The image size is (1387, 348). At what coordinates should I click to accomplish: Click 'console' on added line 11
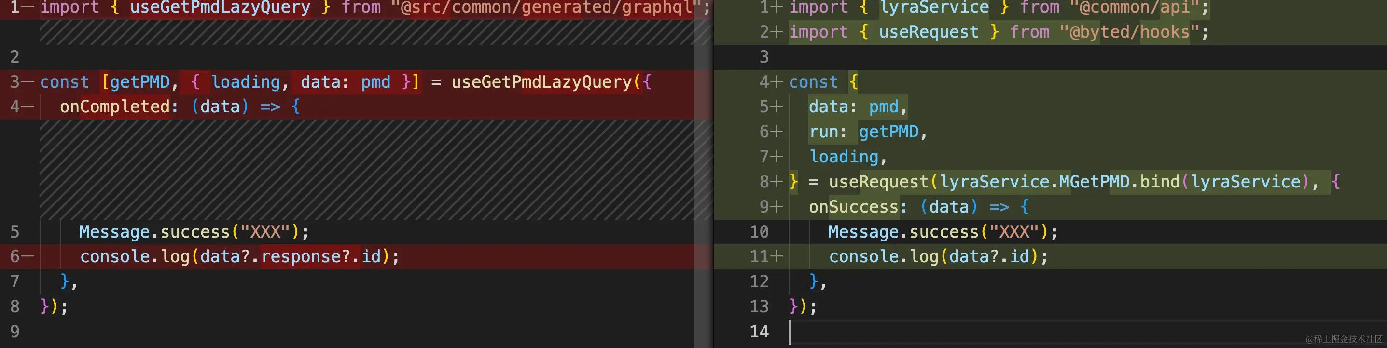(x=864, y=256)
